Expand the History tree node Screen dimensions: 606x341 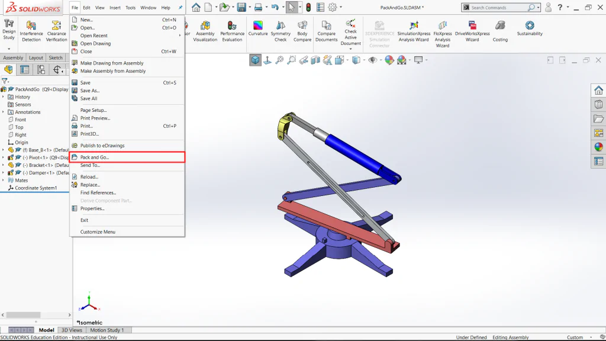pos(4,97)
